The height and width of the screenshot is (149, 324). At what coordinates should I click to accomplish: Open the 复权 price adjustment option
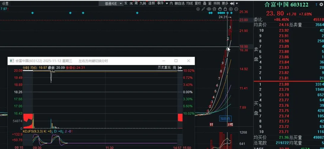tap(198, 3)
